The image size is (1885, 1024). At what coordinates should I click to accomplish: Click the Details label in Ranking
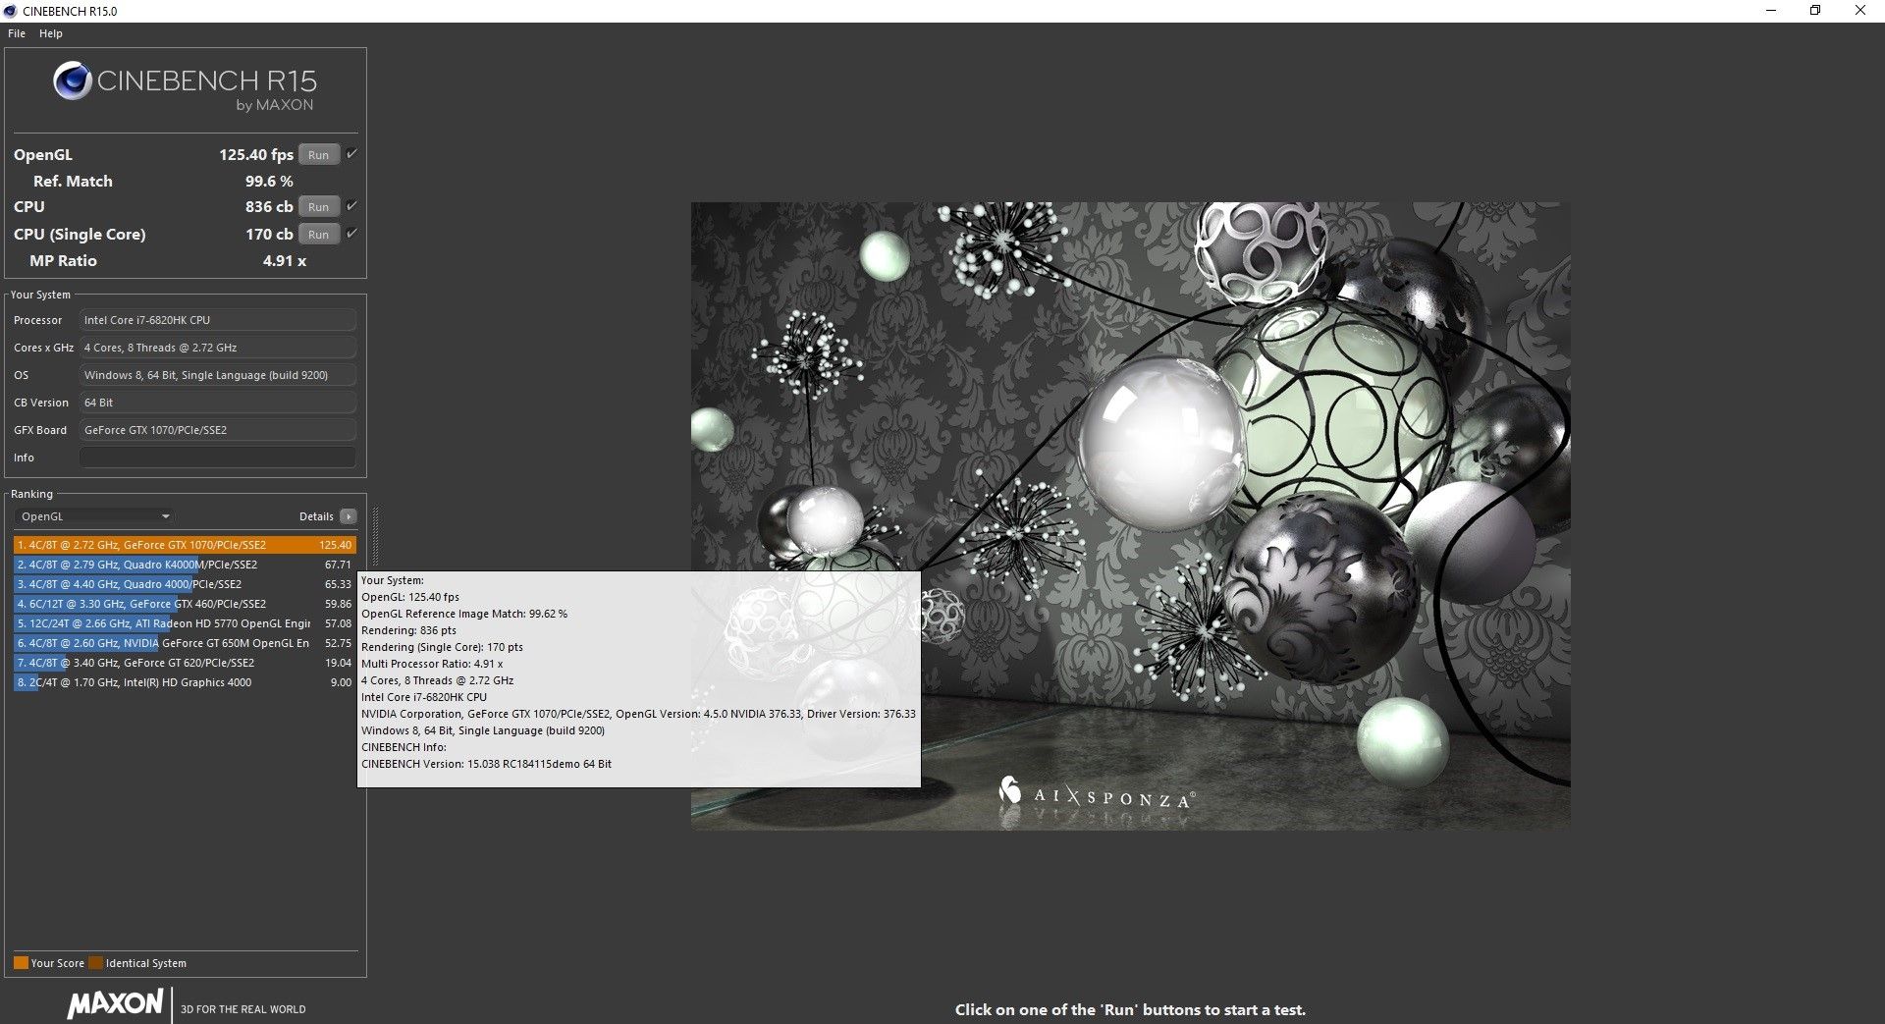[x=316, y=516]
